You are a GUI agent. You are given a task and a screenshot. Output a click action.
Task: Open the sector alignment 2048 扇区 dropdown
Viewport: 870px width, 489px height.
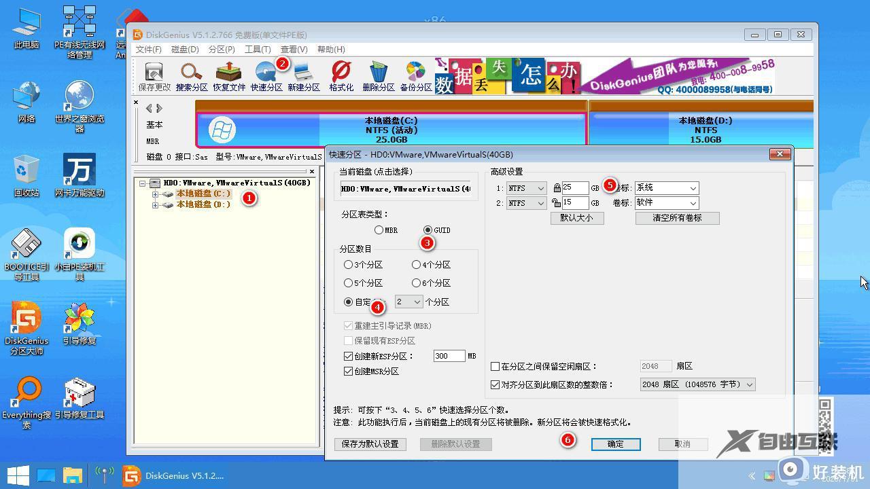[x=697, y=384]
